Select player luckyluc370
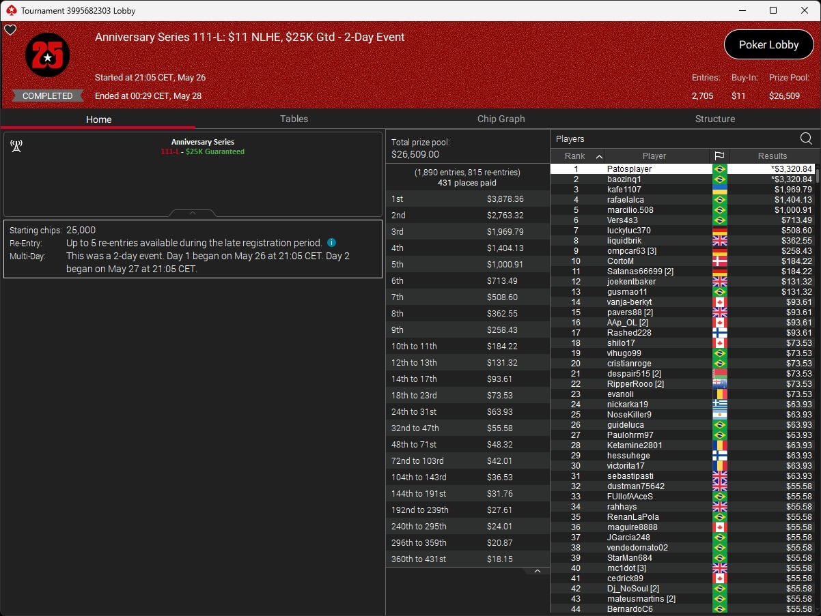The image size is (821, 616). (x=683, y=230)
